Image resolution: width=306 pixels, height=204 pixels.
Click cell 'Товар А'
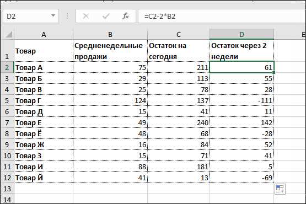coord(44,67)
